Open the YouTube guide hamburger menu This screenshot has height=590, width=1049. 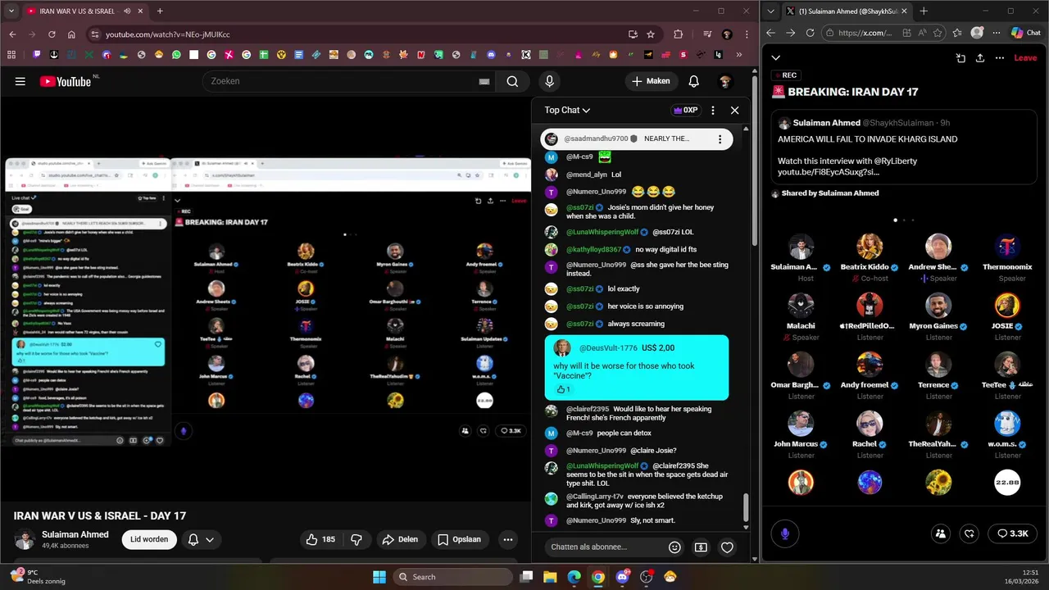point(20,81)
